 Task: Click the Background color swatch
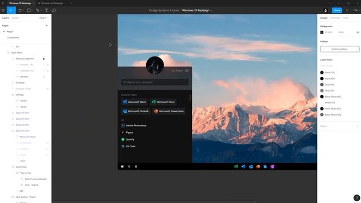point(322,33)
